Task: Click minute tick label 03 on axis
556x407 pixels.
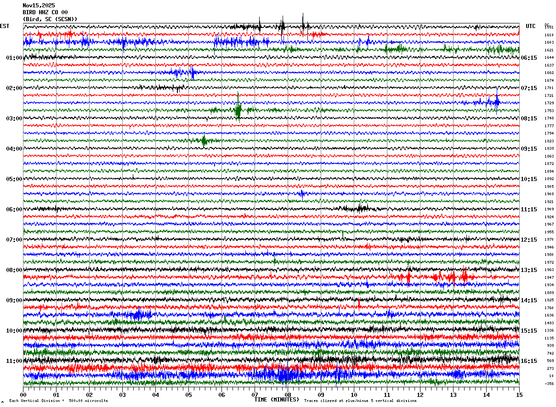Action: [122, 395]
